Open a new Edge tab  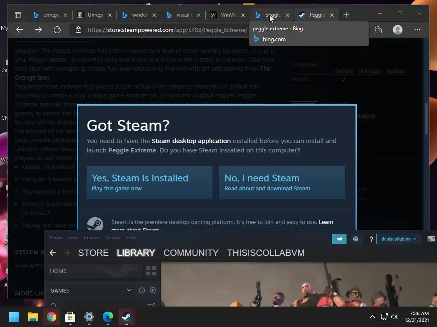[x=346, y=15]
